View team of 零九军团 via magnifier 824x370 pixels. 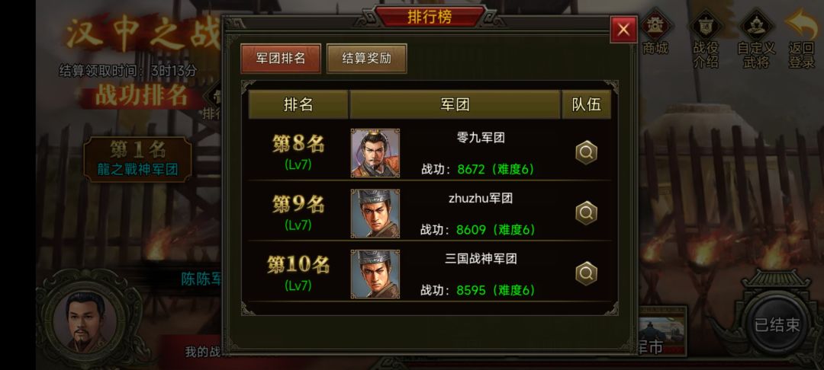coord(586,152)
